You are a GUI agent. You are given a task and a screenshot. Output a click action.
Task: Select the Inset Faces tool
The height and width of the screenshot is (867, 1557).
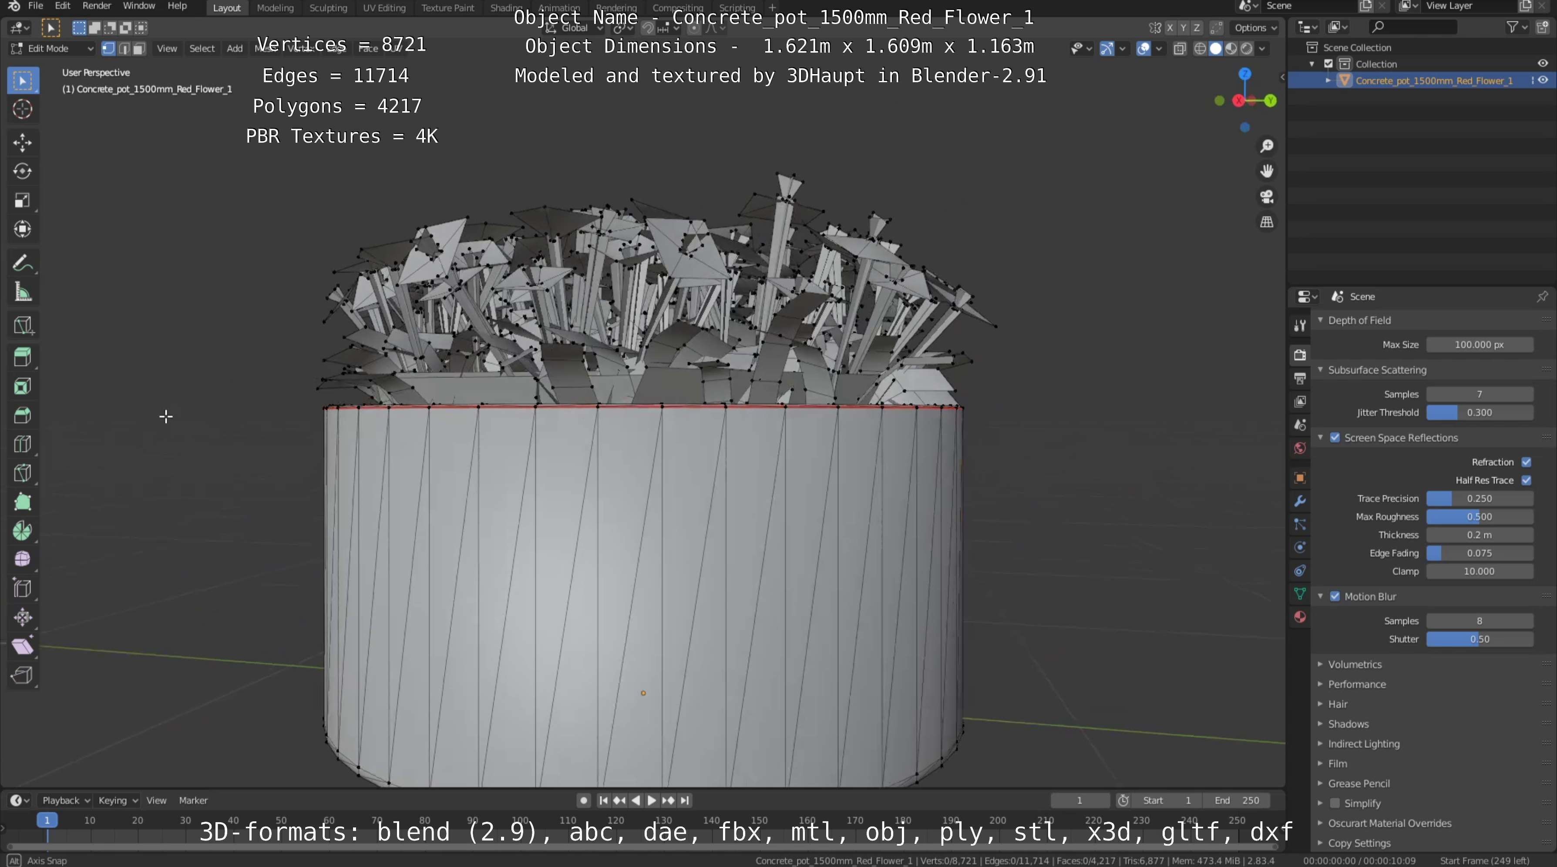(x=23, y=386)
